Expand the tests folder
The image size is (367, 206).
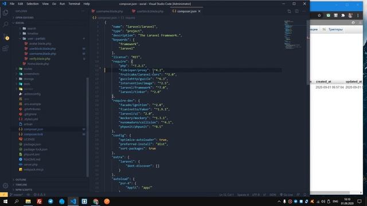tap(27, 84)
